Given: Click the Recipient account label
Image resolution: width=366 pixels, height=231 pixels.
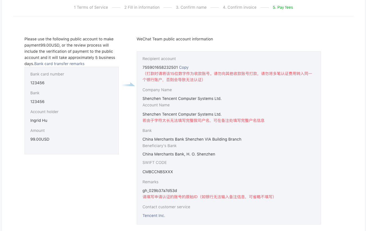Looking at the screenshot, I should pos(159,59).
